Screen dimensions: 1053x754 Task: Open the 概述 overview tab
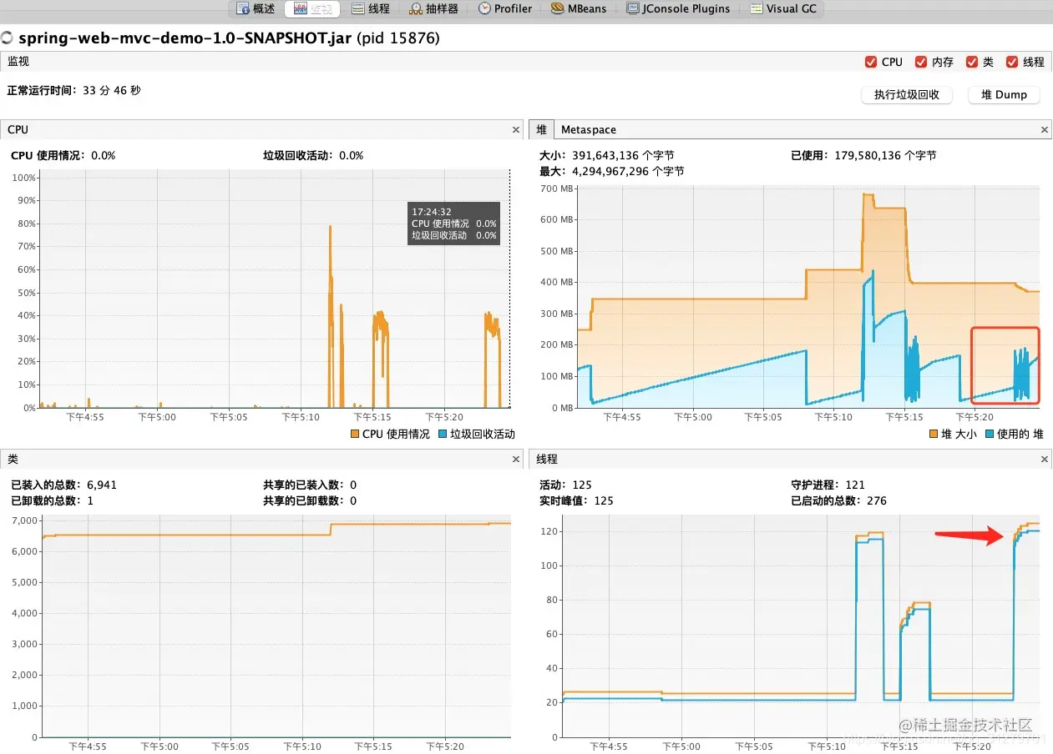click(256, 8)
